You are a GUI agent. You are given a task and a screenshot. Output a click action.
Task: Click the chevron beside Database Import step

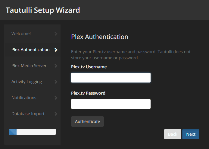point(56,114)
